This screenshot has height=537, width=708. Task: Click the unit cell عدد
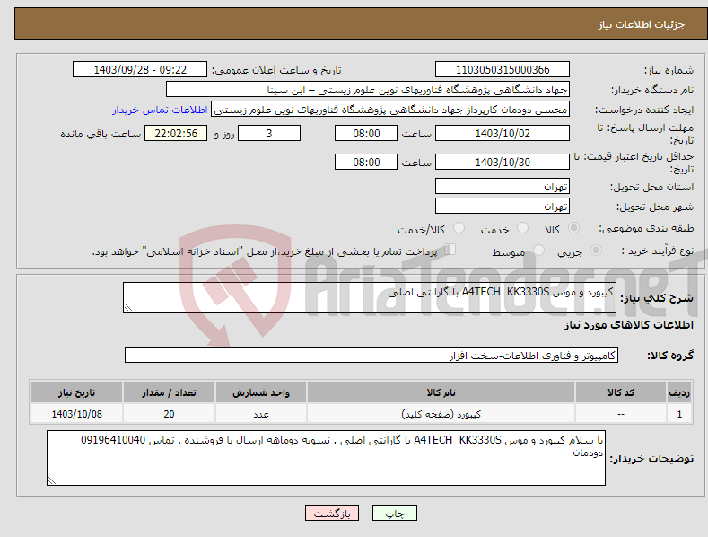pyautogui.click(x=261, y=414)
